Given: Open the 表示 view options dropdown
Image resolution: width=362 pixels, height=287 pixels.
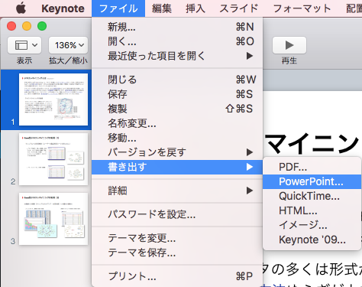Looking at the screenshot, I should [24, 45].
